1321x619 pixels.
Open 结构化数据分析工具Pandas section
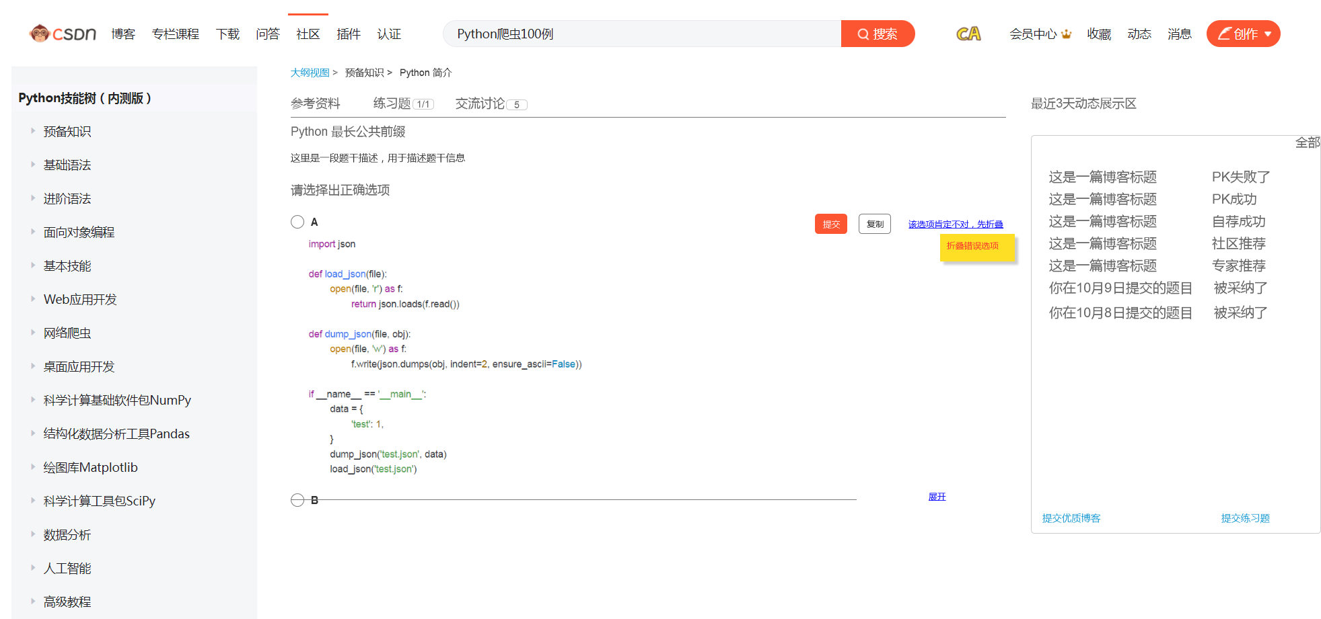[116, 434]
